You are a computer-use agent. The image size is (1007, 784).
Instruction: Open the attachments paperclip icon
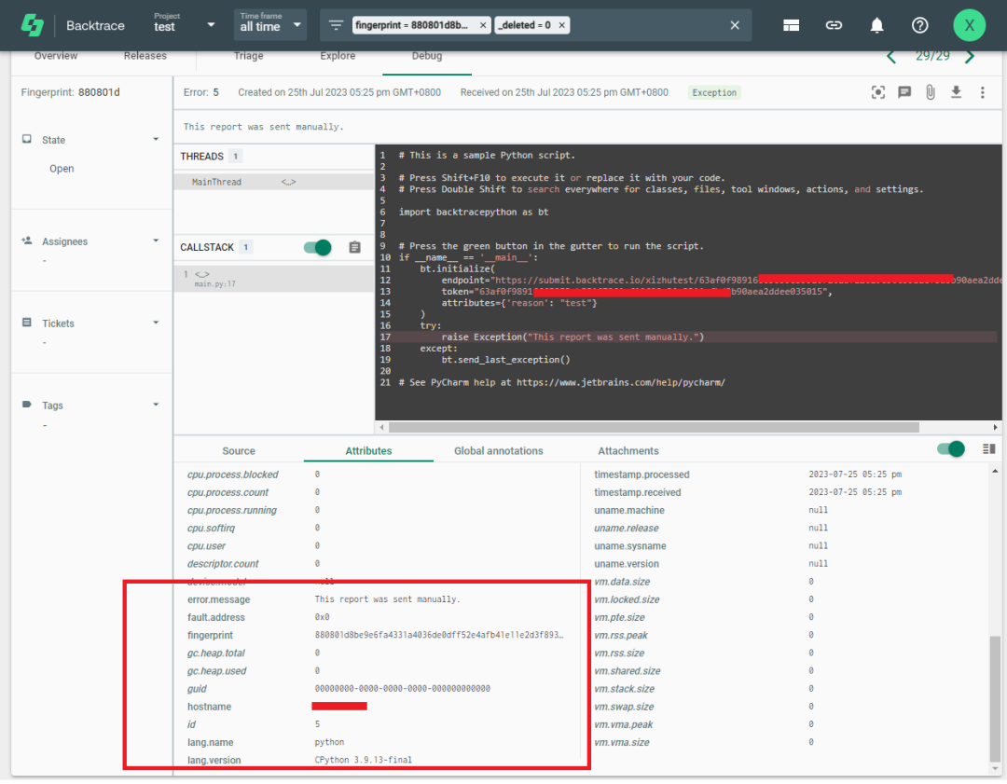coord(930,92)
